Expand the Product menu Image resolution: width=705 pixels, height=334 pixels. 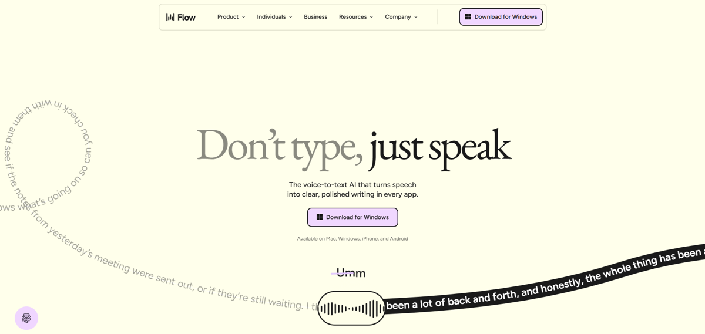tap(231, 17)
